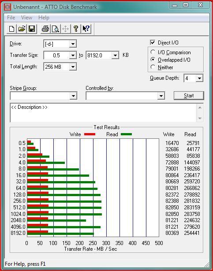This screenshot has height=271, width=213.
Task: Activate context help arrow-question icon
Action: coord(86,29)
